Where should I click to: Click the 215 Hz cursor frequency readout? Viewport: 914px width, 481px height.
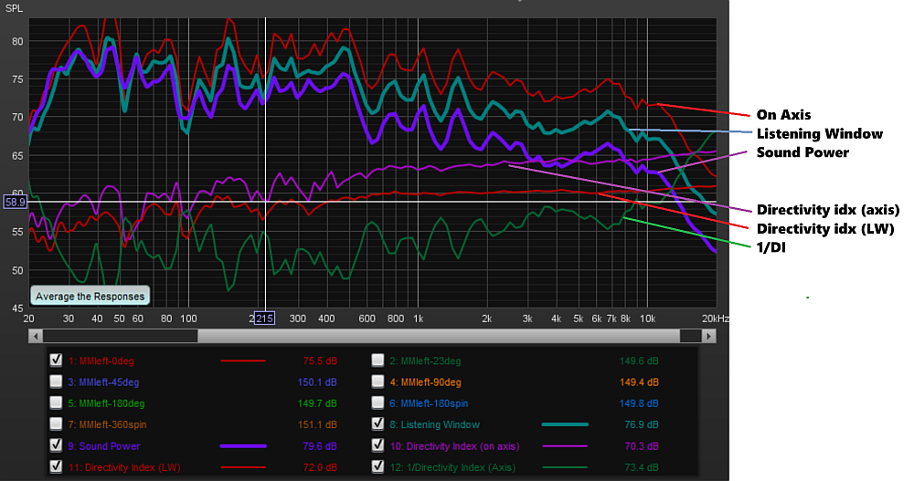tap(264, 319)
